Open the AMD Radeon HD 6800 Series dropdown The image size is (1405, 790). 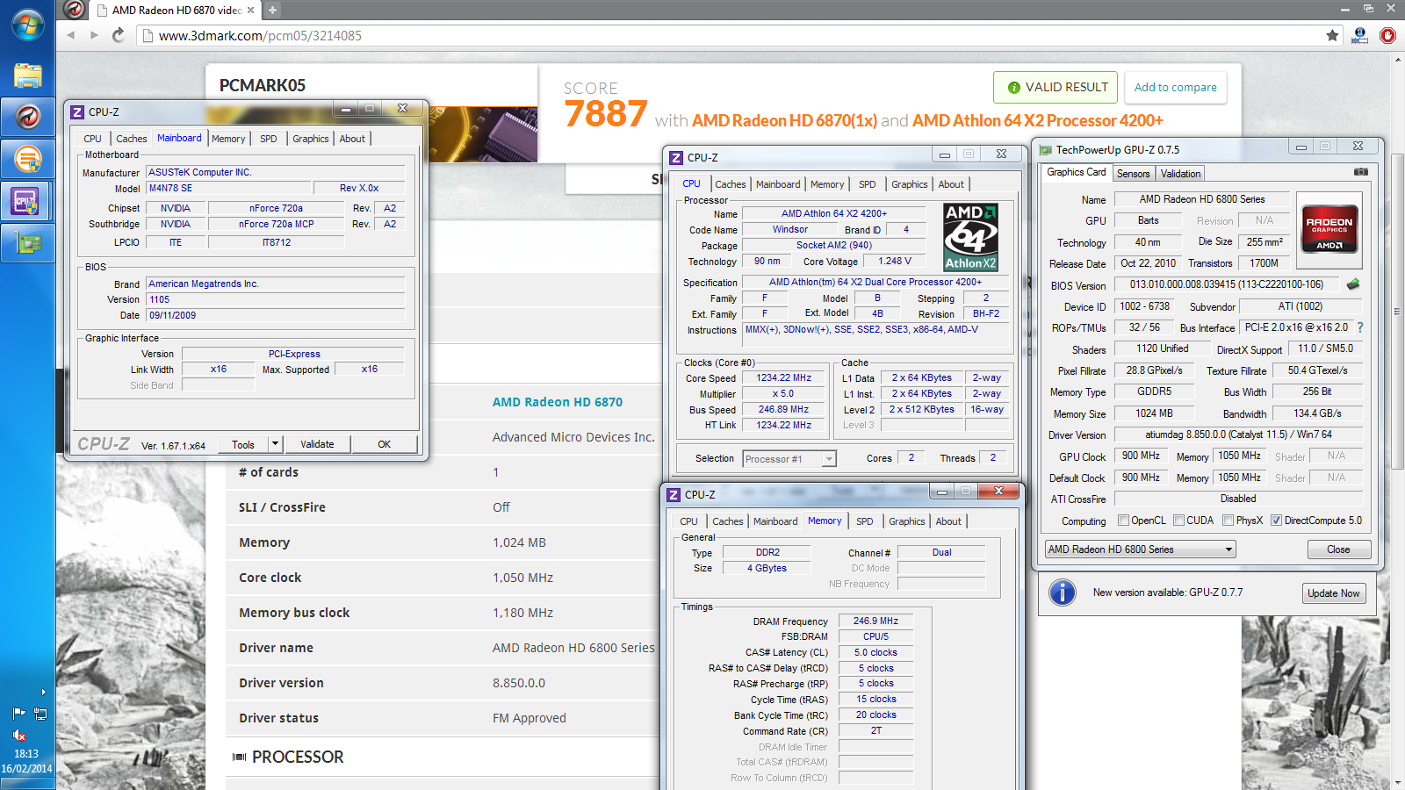click(x=1140, y=549)
